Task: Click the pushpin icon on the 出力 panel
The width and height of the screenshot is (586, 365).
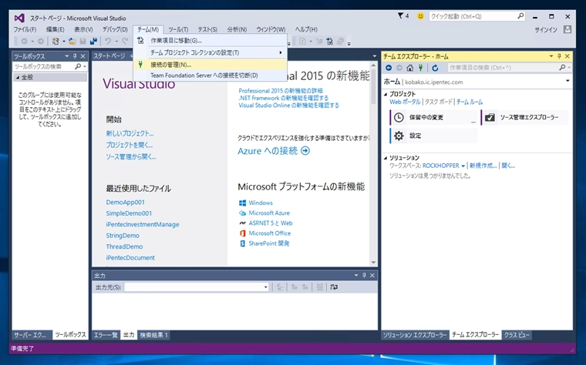Action: (364, 276)
